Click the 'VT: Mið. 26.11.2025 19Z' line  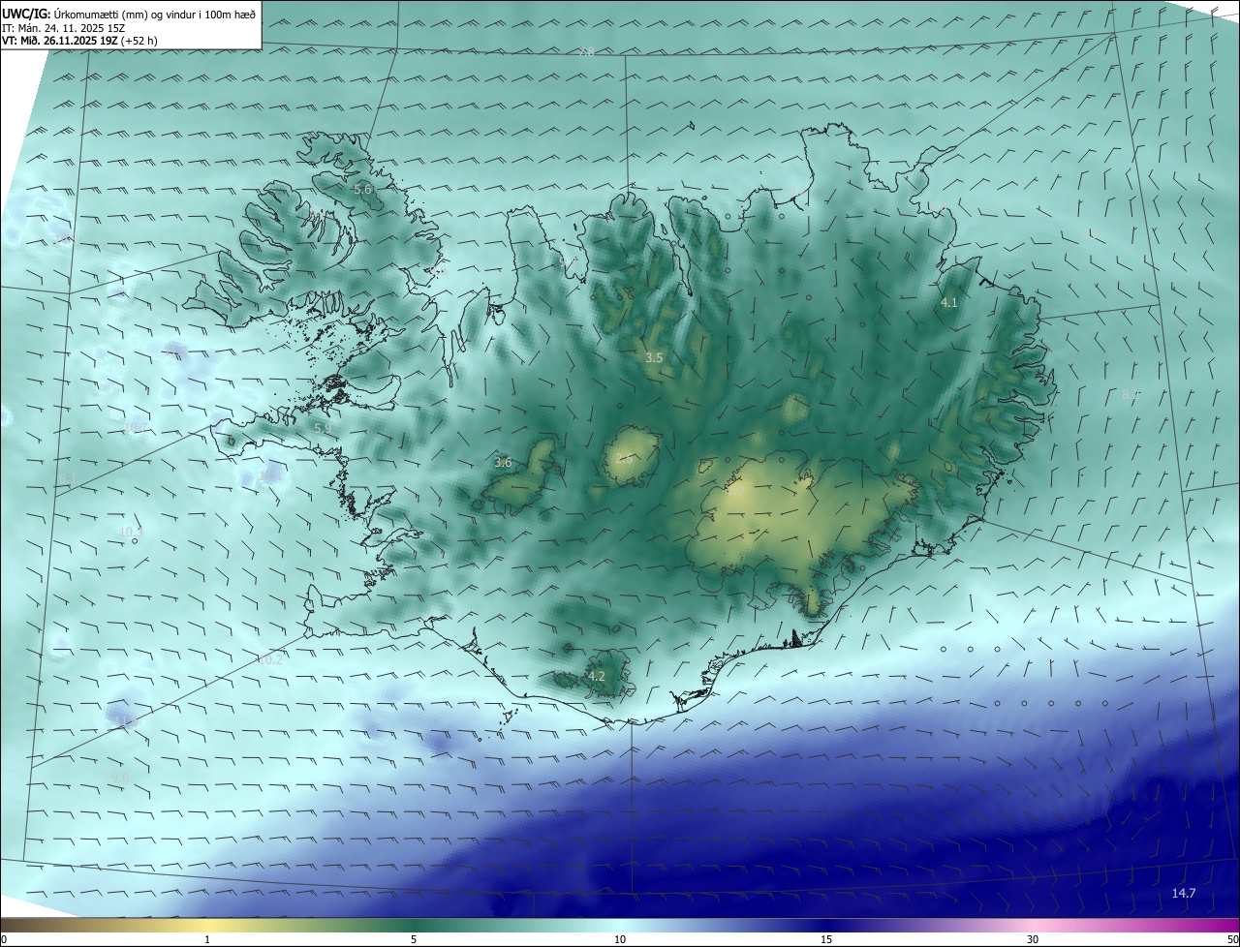tap(79, 41)
